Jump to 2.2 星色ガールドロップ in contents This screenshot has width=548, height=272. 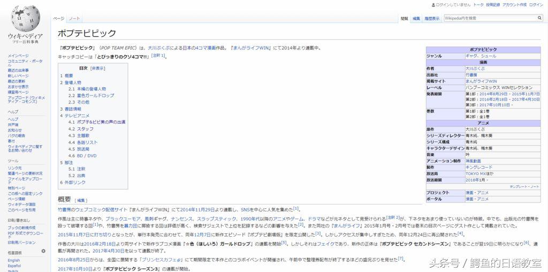click(x=91, y=95)
